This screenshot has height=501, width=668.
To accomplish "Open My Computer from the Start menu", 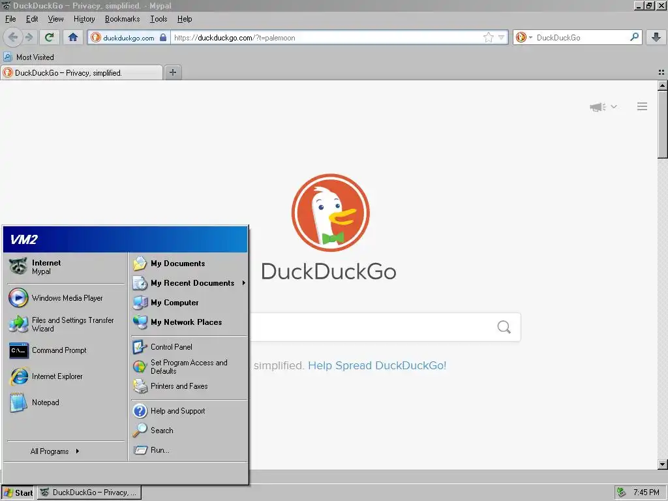I will tap(189, 303).
